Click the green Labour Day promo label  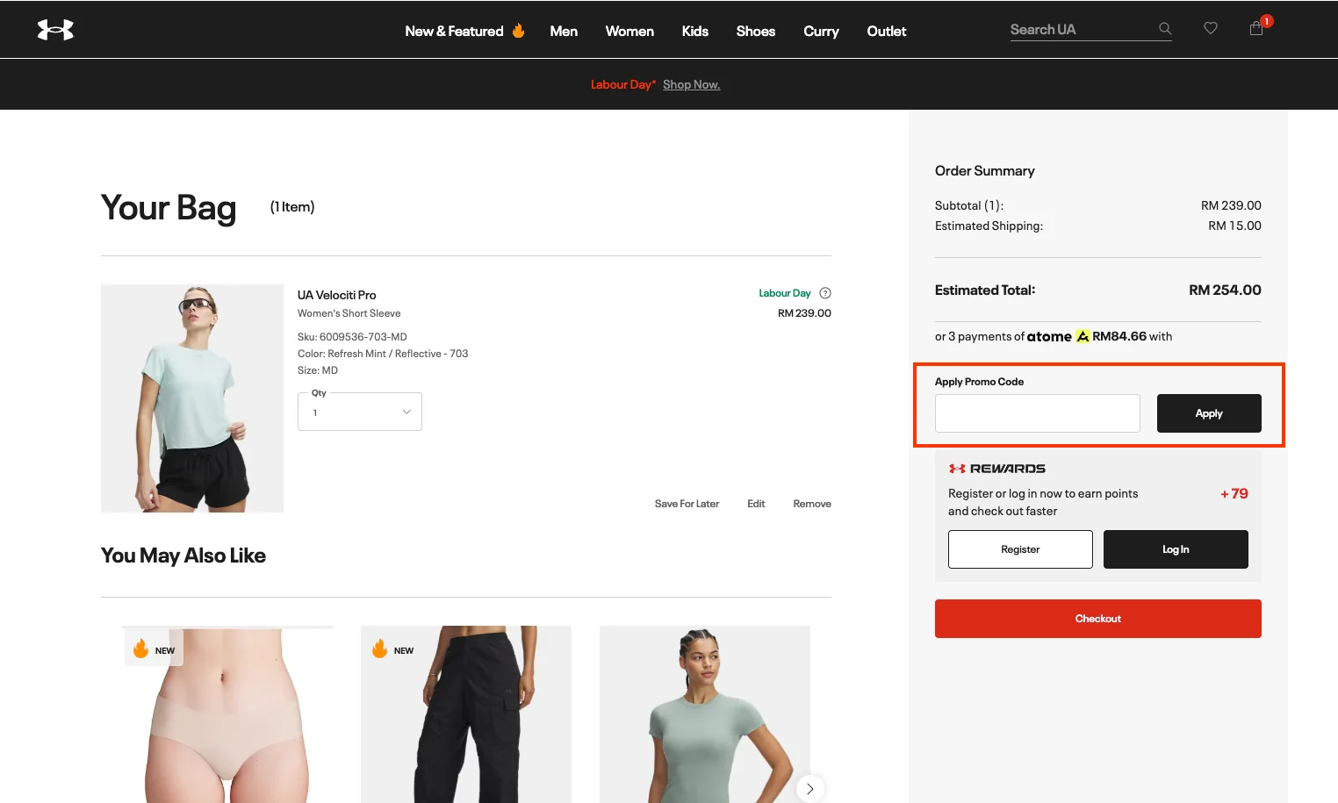coord(785,293)
